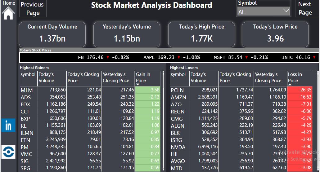
Task: Select the ILMN symbol row
Action: click(90, 133)
